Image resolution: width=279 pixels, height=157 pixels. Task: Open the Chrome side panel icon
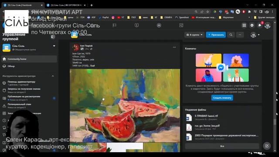pyautogui.click(x=261, y=12)
